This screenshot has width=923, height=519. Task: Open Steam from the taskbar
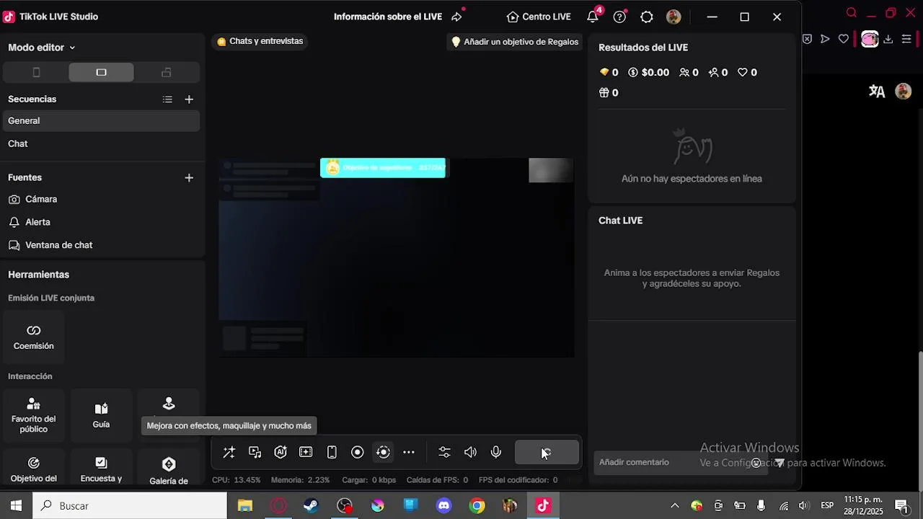pos(311,506)
